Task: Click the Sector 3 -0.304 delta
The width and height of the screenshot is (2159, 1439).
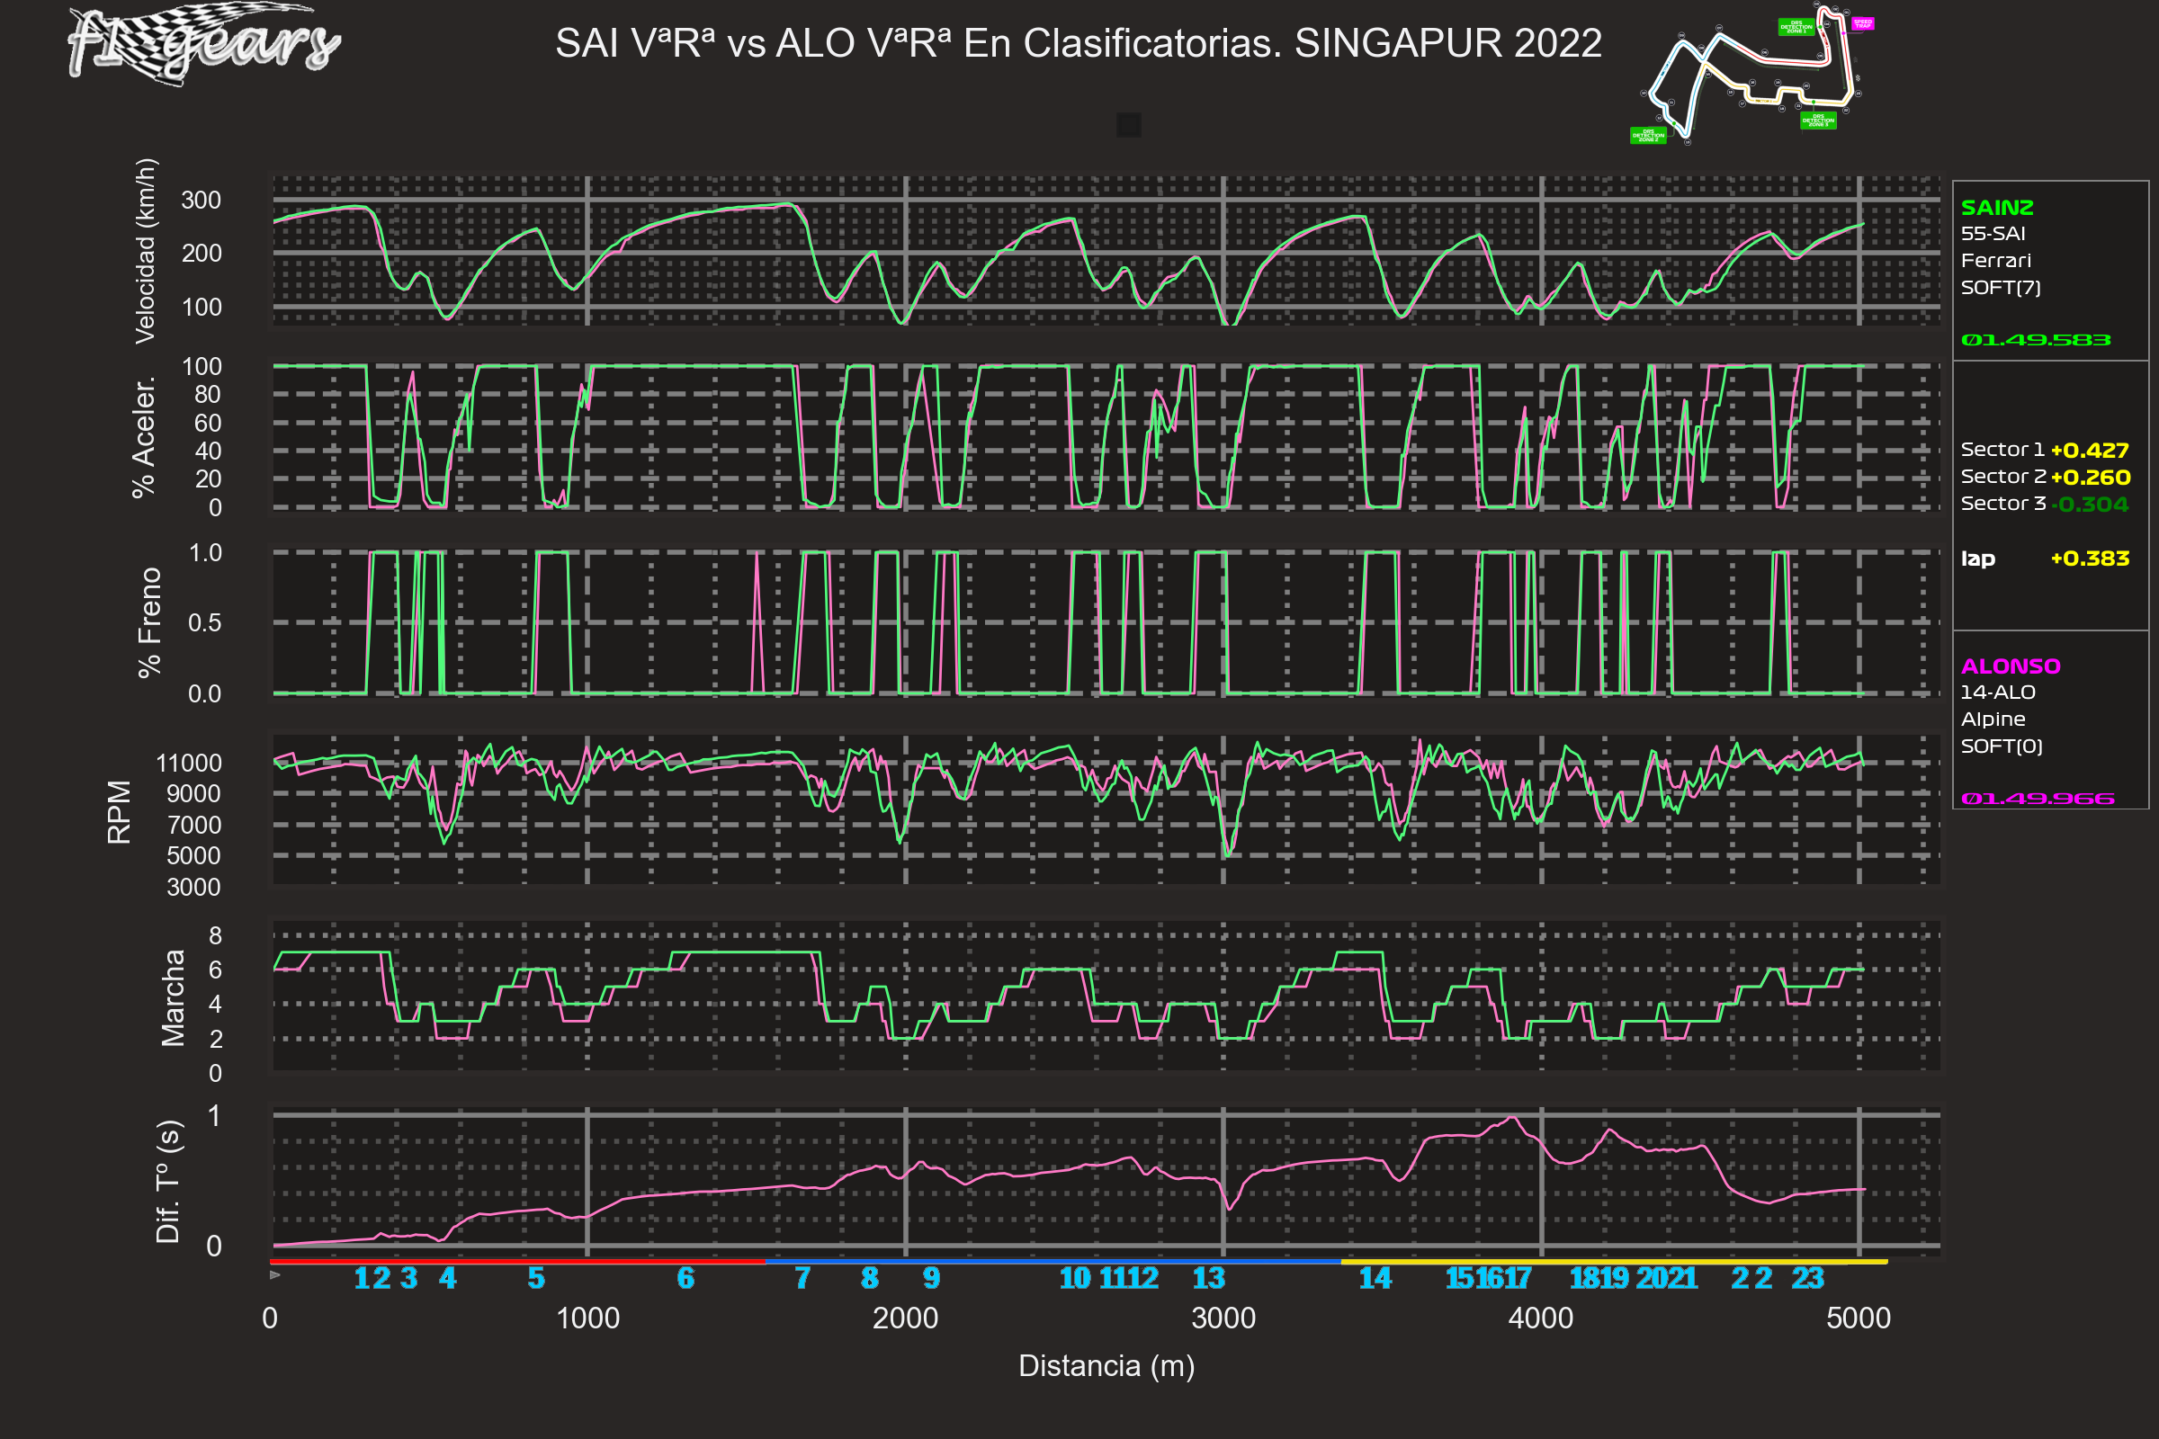Action: [x=2092, y=505]
